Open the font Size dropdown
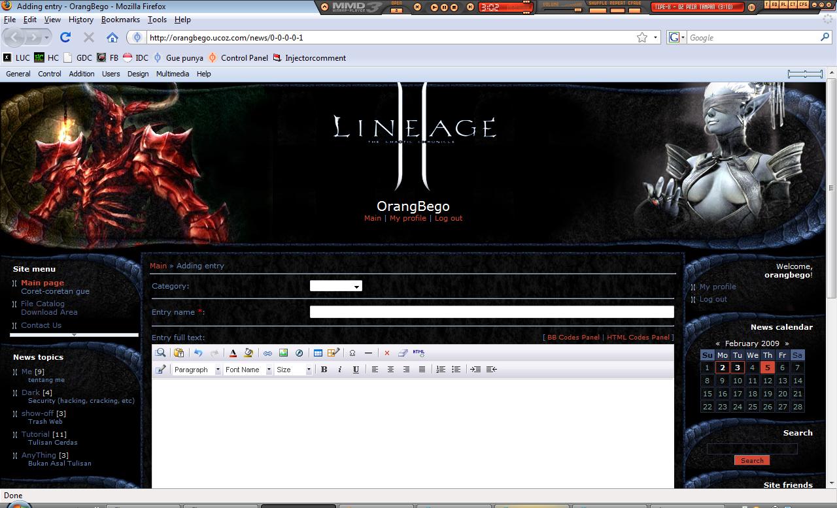 tap(294, 370)
